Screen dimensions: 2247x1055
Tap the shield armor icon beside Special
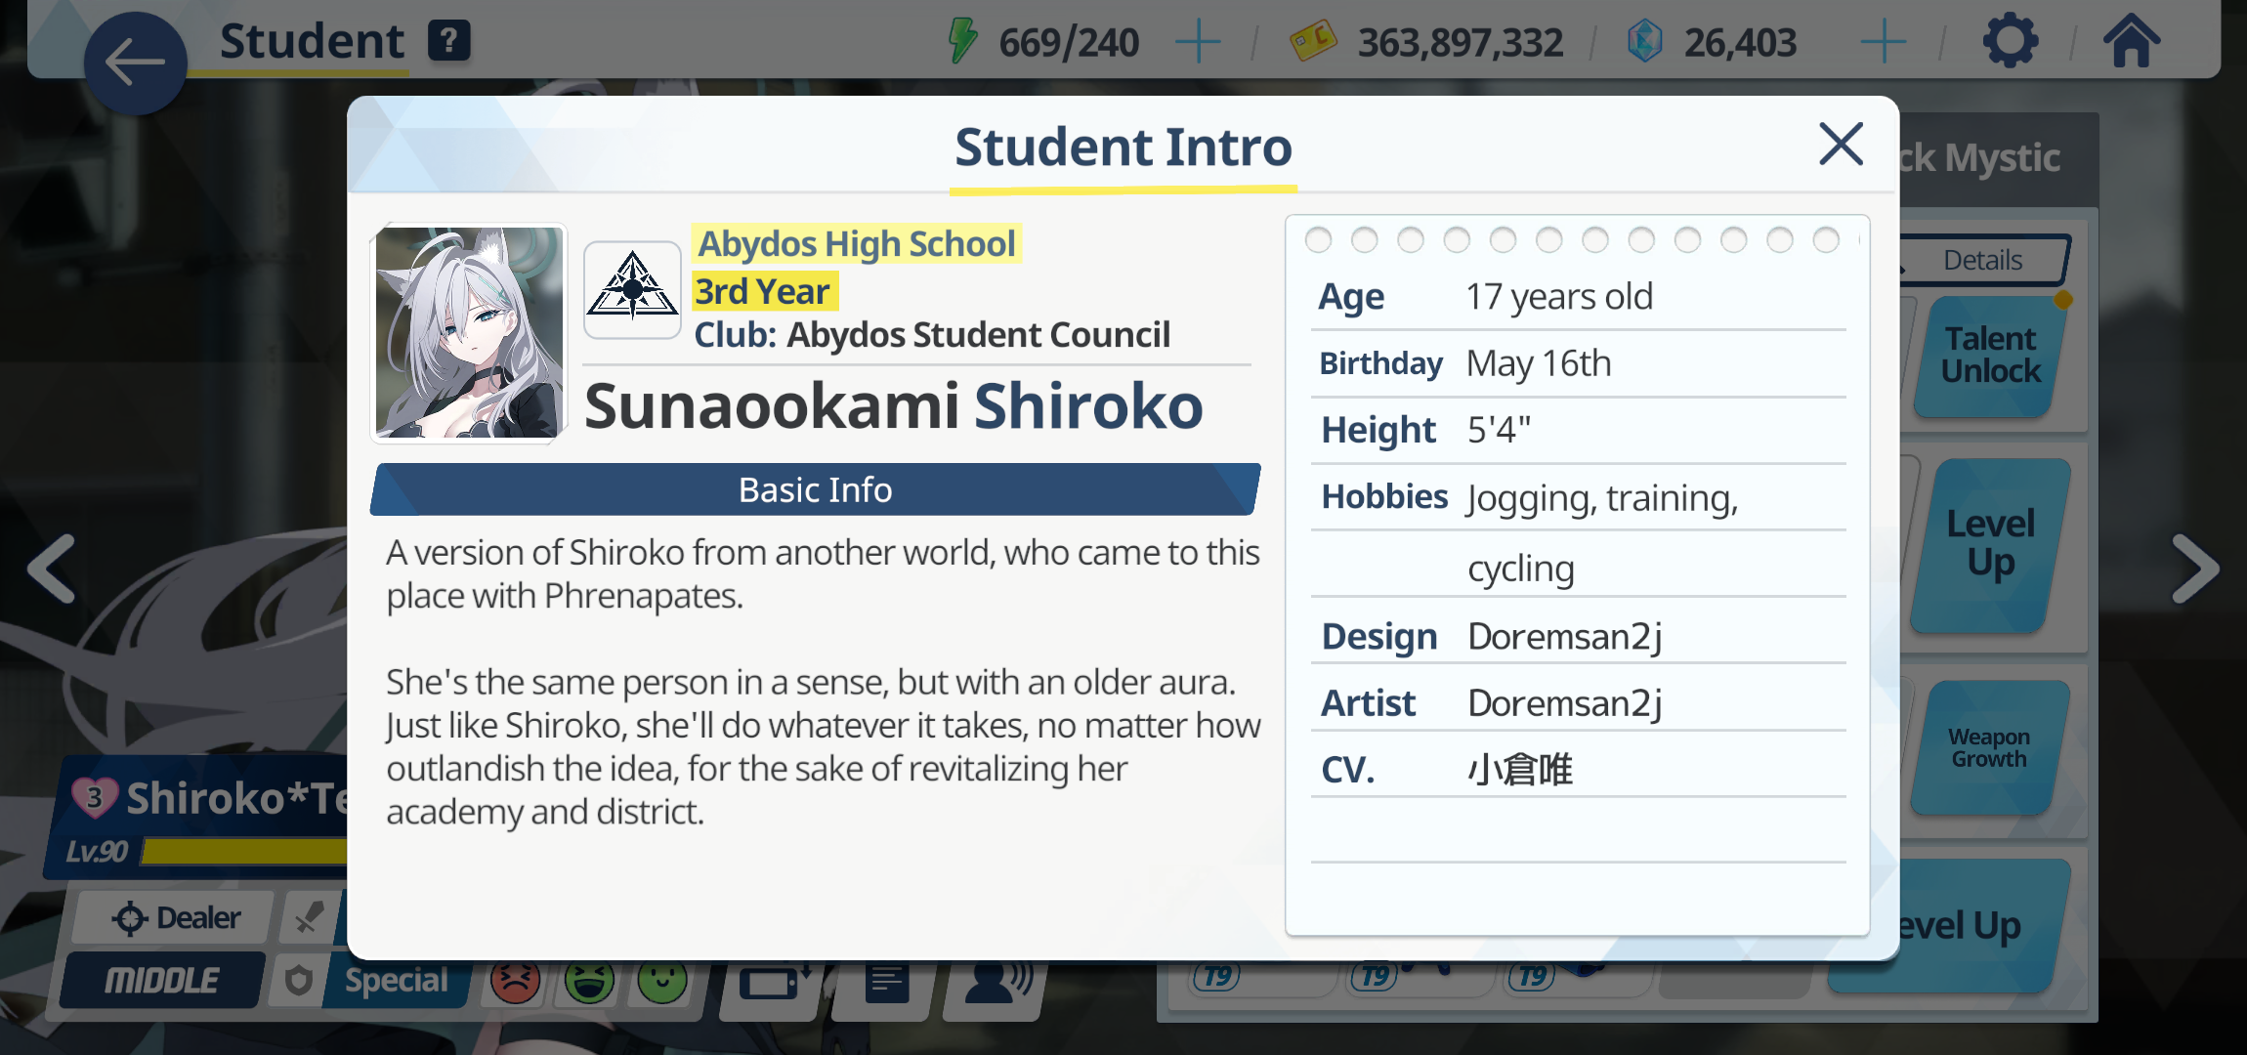(x=299, y=980)
